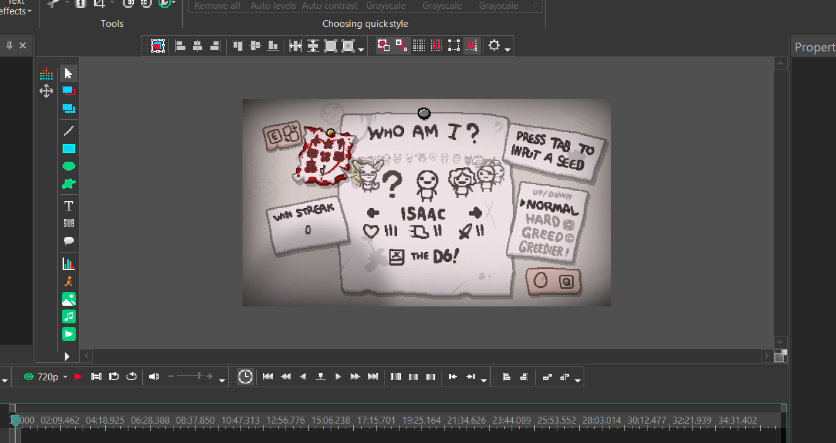Click the fast-forward double-arrow control

click(x=356, y=377)
